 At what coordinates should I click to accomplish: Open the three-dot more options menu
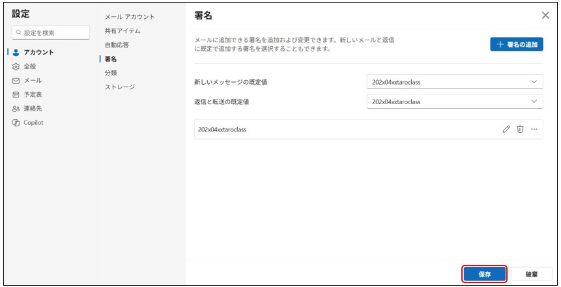click(534, 129)
